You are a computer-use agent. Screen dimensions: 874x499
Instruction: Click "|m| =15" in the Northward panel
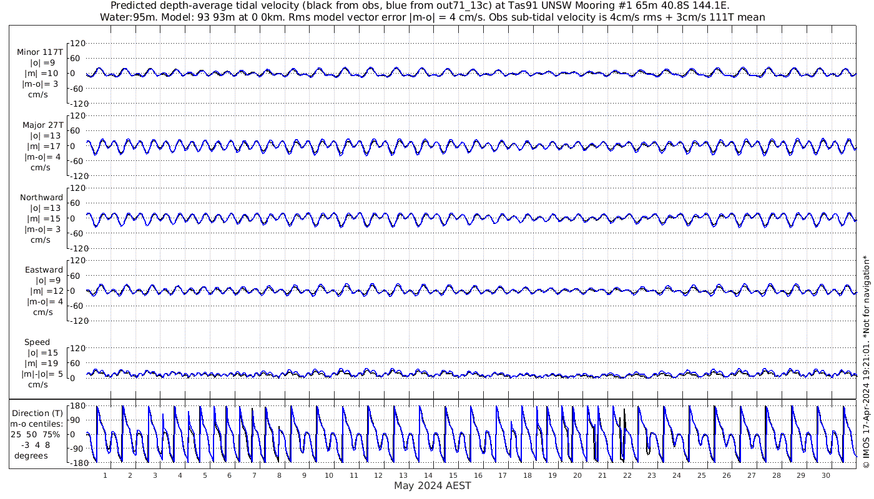[42, 218]
